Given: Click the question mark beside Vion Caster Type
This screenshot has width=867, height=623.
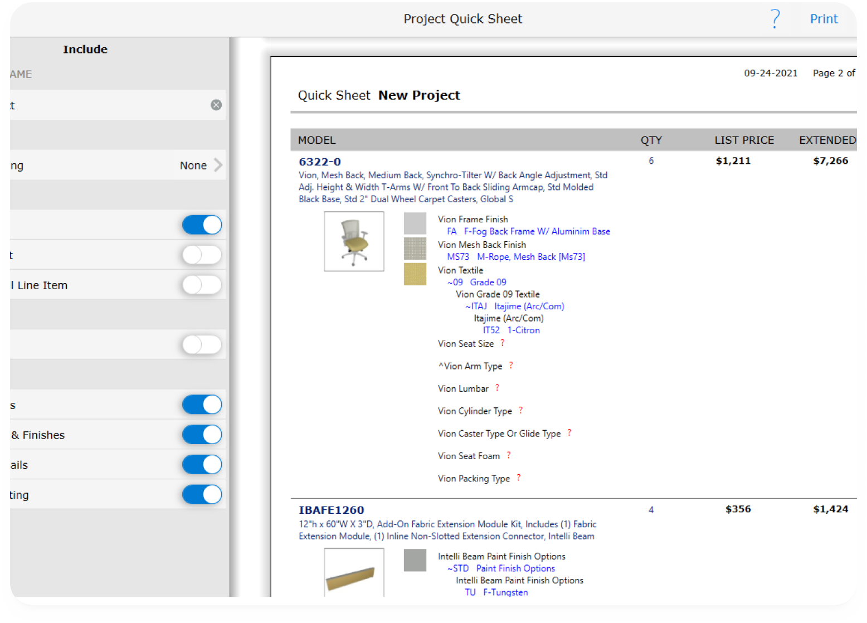Looking at the screenshot, I should [x=569, y=433].
